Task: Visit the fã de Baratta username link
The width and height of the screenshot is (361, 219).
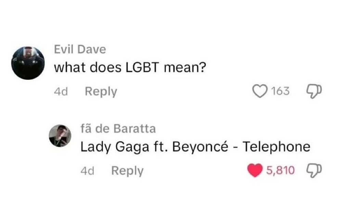Action: tap(117, 128)
